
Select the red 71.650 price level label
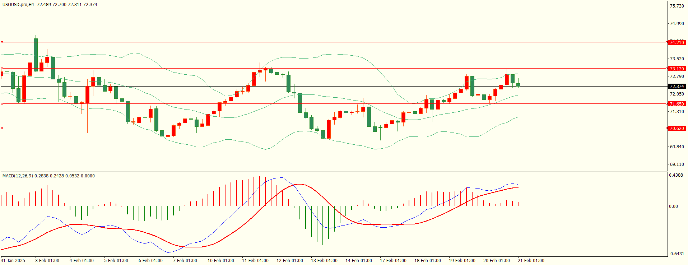677,104
